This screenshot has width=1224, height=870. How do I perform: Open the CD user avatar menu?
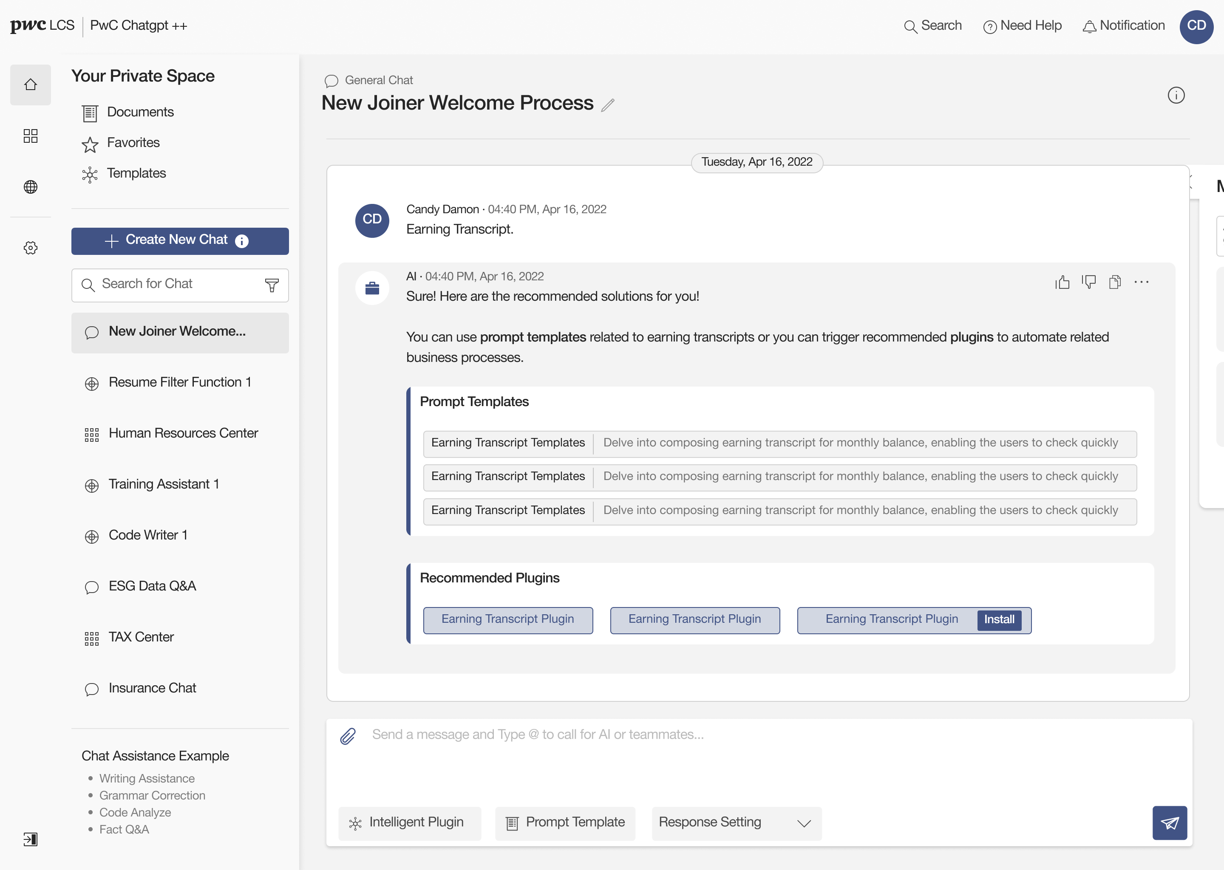coord(1196,26)
